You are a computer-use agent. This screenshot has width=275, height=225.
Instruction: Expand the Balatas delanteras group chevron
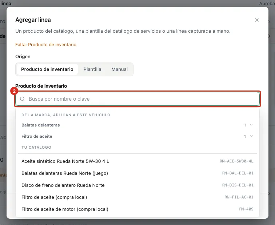pos(251,125)
